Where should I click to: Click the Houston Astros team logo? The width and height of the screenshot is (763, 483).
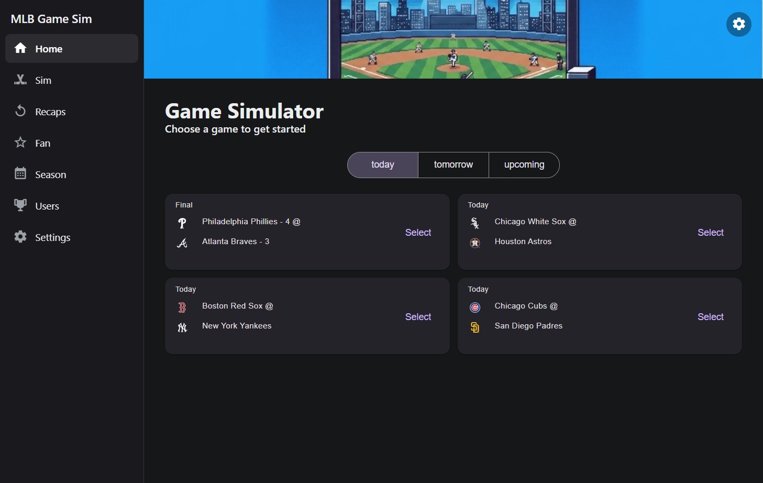tap(475, 243)
